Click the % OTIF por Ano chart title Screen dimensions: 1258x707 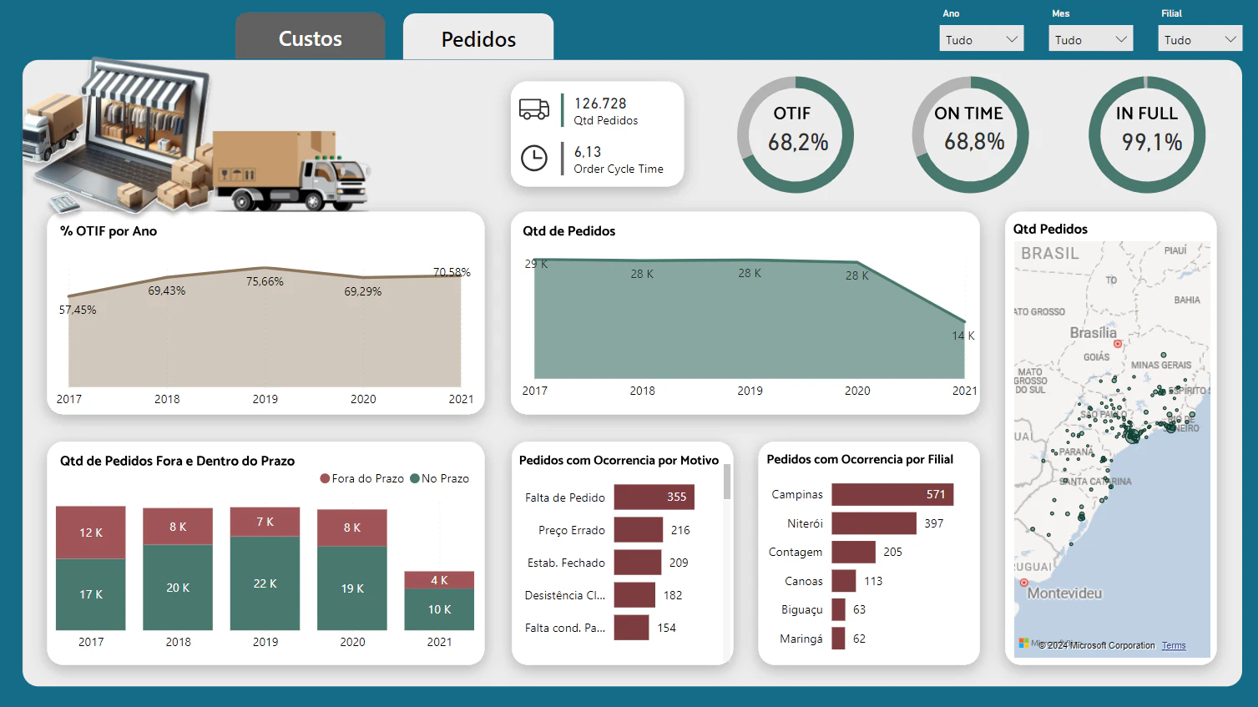(109, 231)
